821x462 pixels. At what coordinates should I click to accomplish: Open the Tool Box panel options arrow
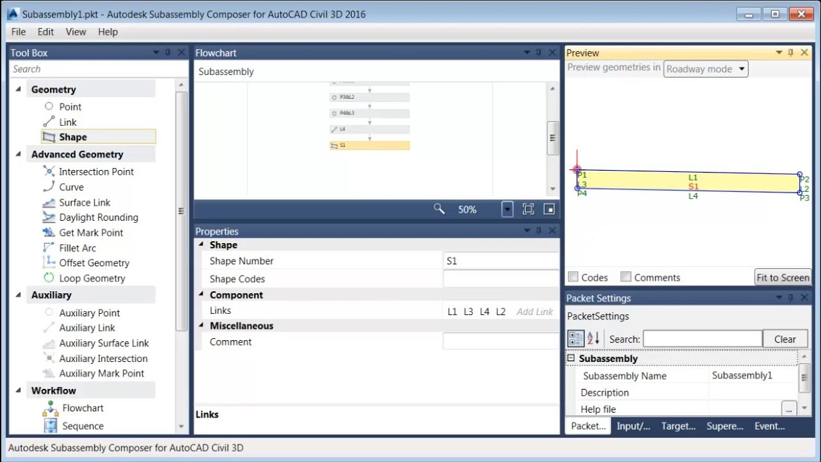[156, 53]
